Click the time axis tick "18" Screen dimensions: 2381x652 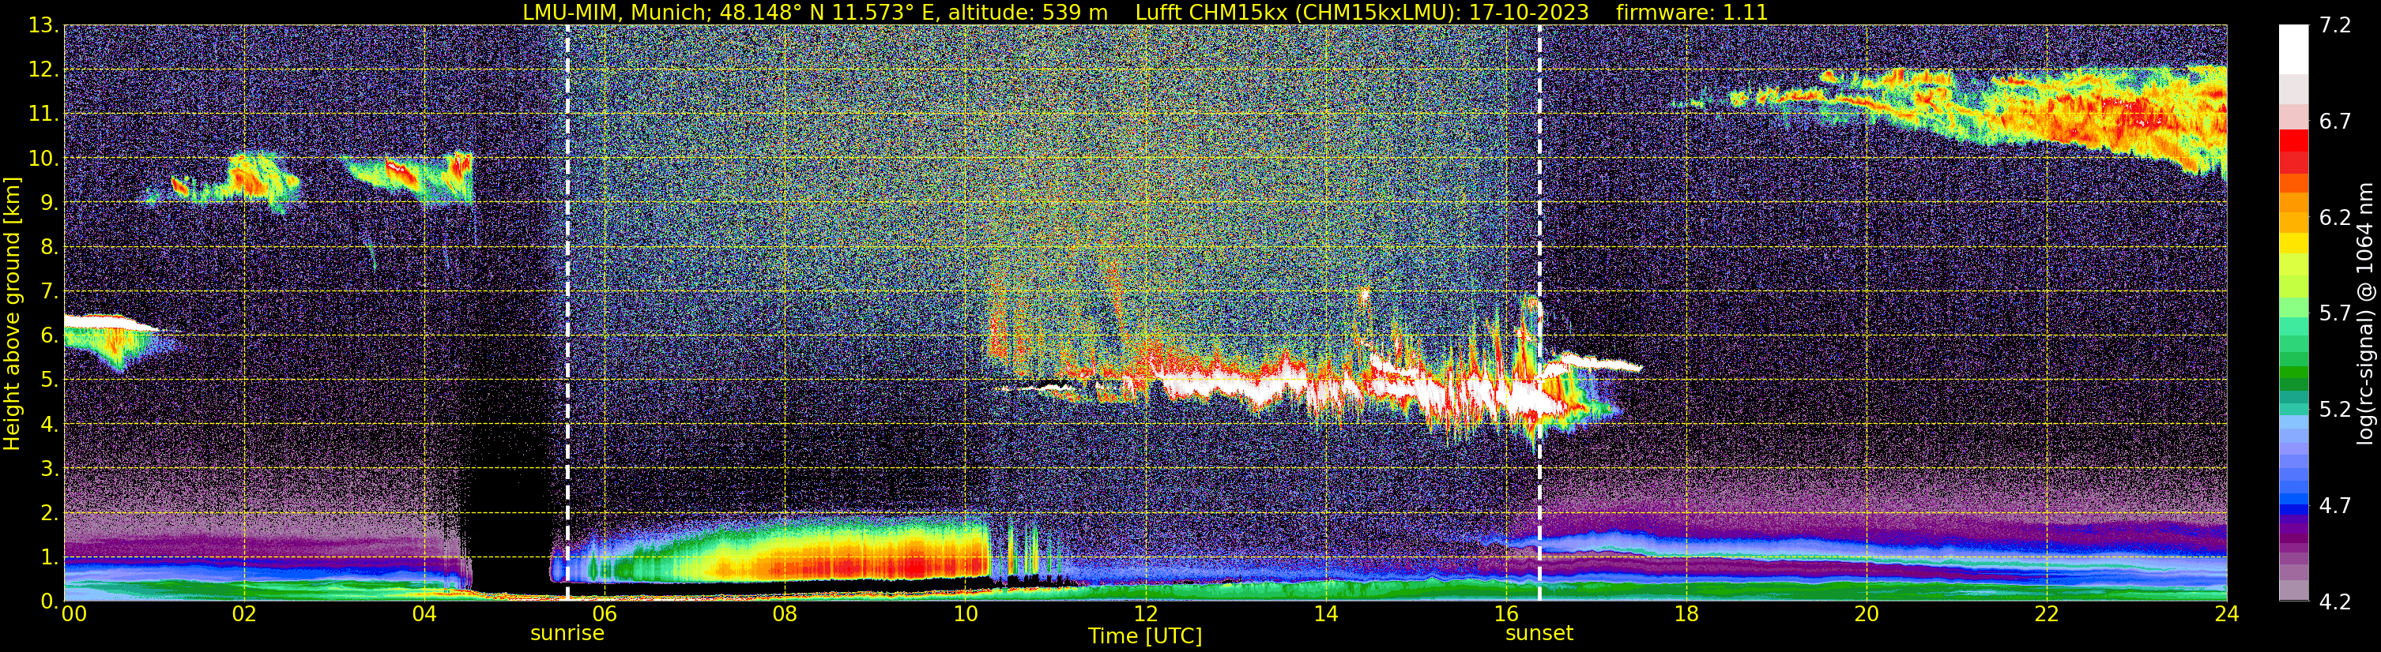[x=1686, y=614]
